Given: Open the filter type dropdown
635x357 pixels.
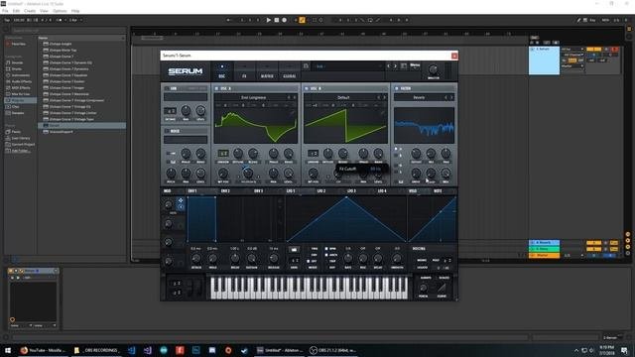Looking at the screenshot, I should 419,97.
